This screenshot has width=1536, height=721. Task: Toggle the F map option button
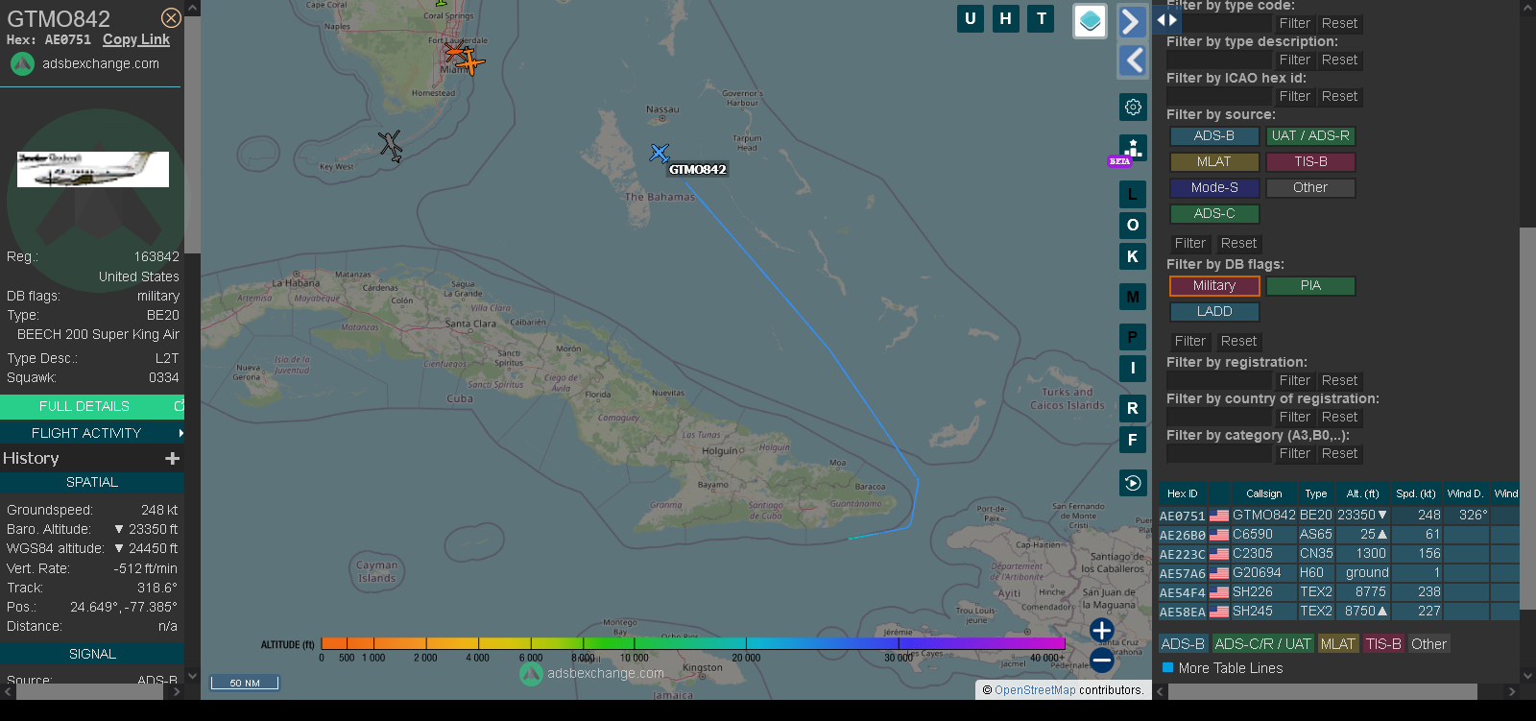(x=1133, y=440)
